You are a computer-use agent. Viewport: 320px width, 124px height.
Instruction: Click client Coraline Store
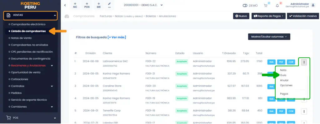click(112, 86)
